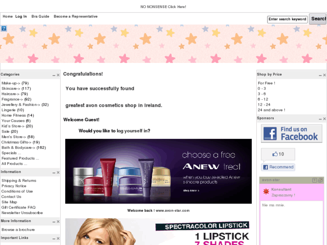327x245 pixels.
Task: Expand the Make-up category
Action: click(x=11, y=83)
